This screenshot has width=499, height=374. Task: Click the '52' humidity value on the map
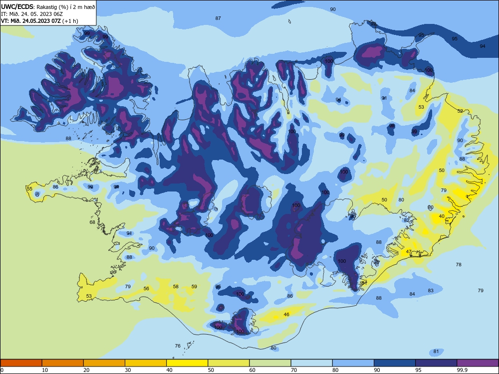[460, 111]
